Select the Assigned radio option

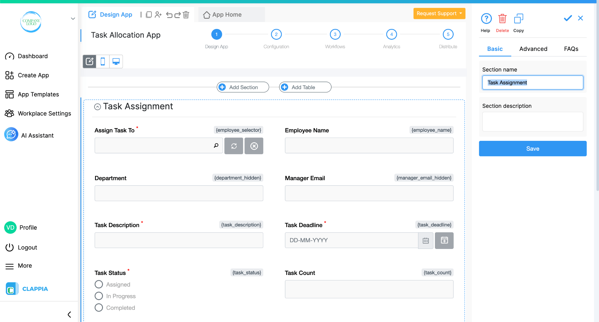pyautogui.click(x=99, y=284)
